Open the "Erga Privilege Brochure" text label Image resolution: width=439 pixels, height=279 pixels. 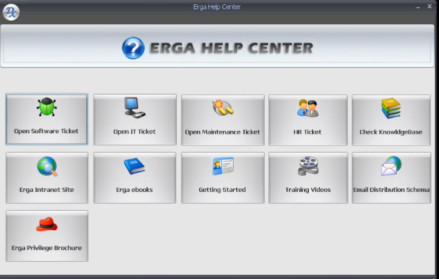click(x=47, y=248)
